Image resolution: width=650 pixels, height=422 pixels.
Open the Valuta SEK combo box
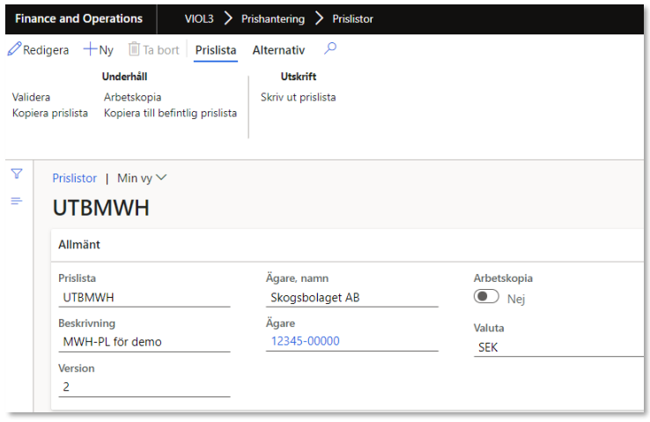[x=557, y=347]
